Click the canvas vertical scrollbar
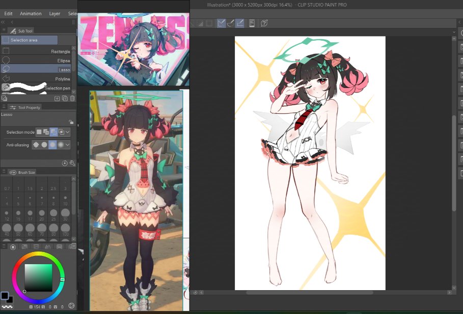The width and height of the screenshot is (463, 314). (454, 164)
